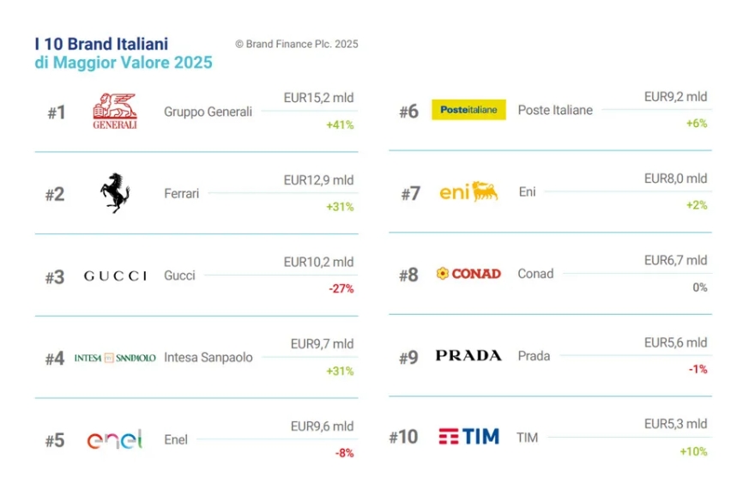The height and width of the screenshot is (478, 743).
Task: Click the Intesa Sanpaolo brand name
Action: [x=208, y=358]
